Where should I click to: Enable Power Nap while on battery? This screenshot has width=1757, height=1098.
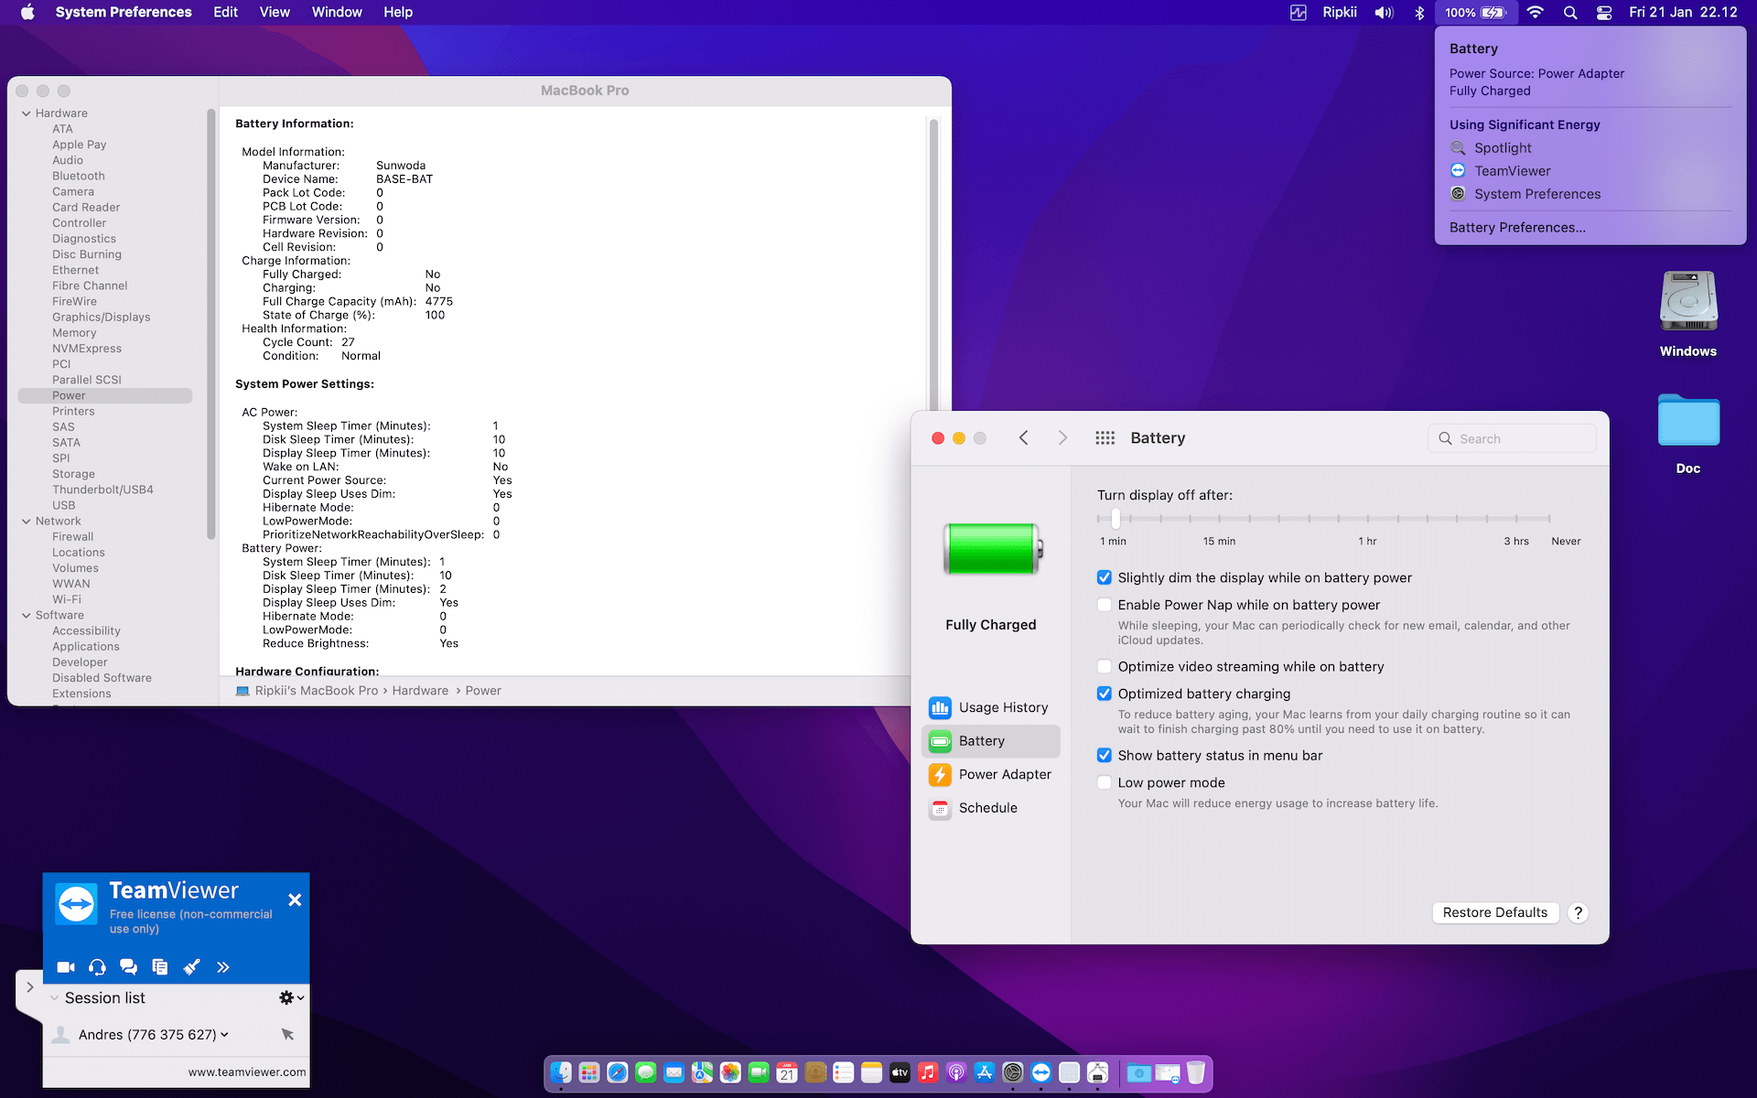coord(1105,605)
